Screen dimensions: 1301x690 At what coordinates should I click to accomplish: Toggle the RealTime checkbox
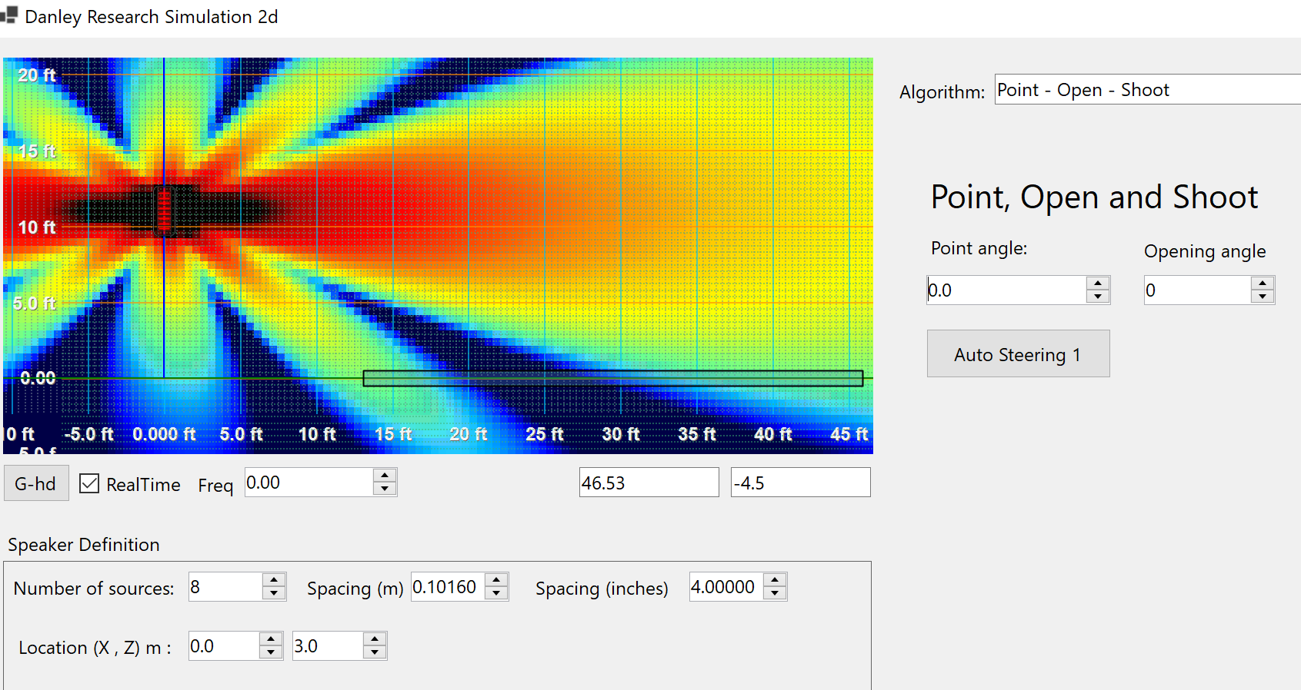[89, 483]
